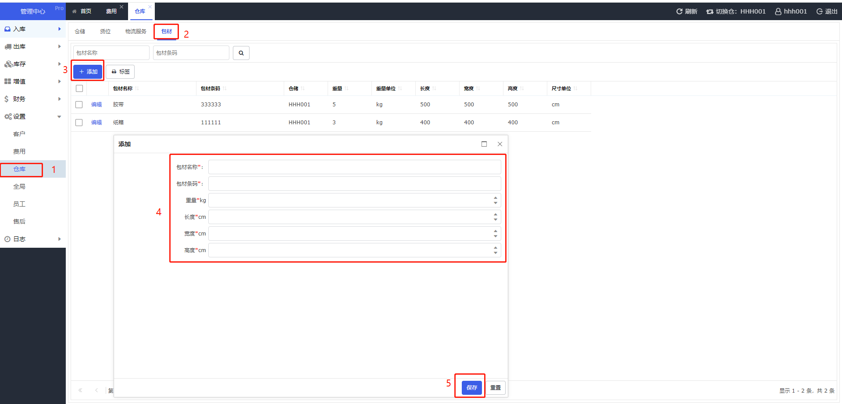
Task: Click the refresh icon in top bar
Action: tap(679, 11)
